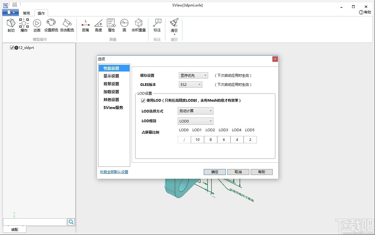Viewport: 375px width, 235px height.
Task: Toggle the 12_sldprt model checkbox
Action: pos(12,47)
